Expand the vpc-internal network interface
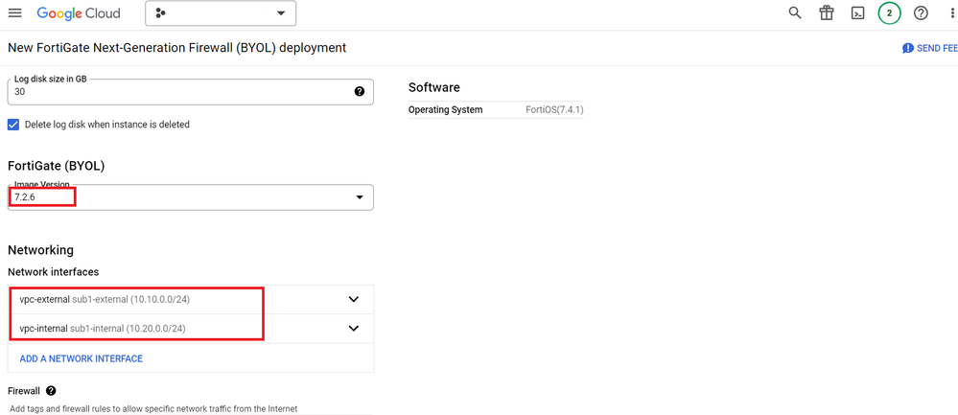958x415 pixels. [353, 328]
